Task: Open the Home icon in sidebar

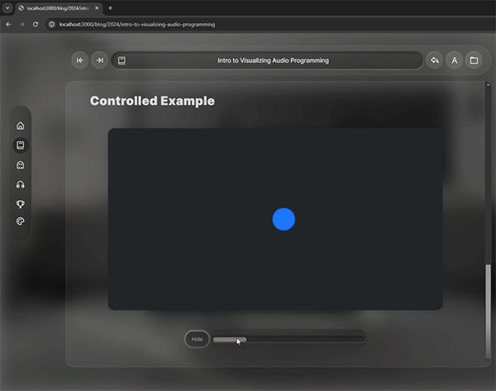Action: 20,126
